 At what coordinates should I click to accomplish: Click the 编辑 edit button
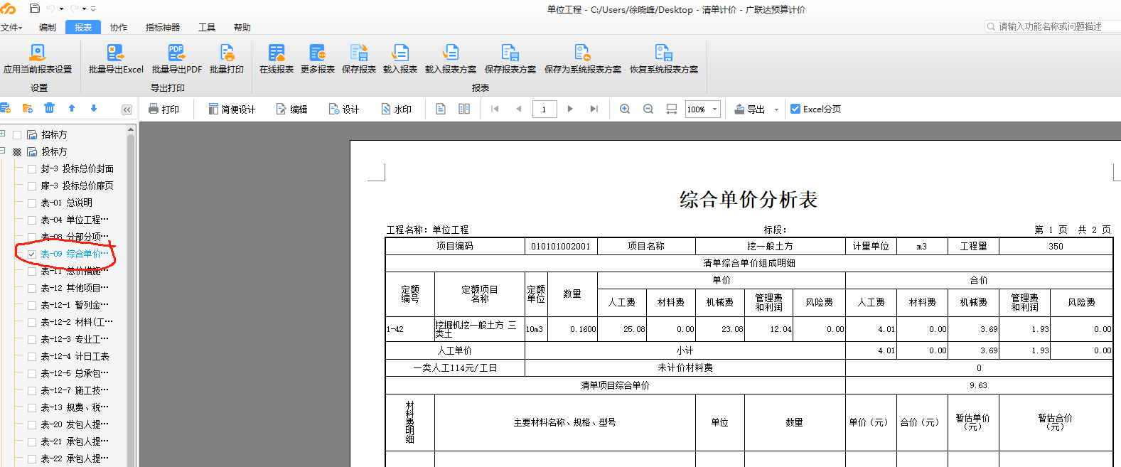[292, 109]
